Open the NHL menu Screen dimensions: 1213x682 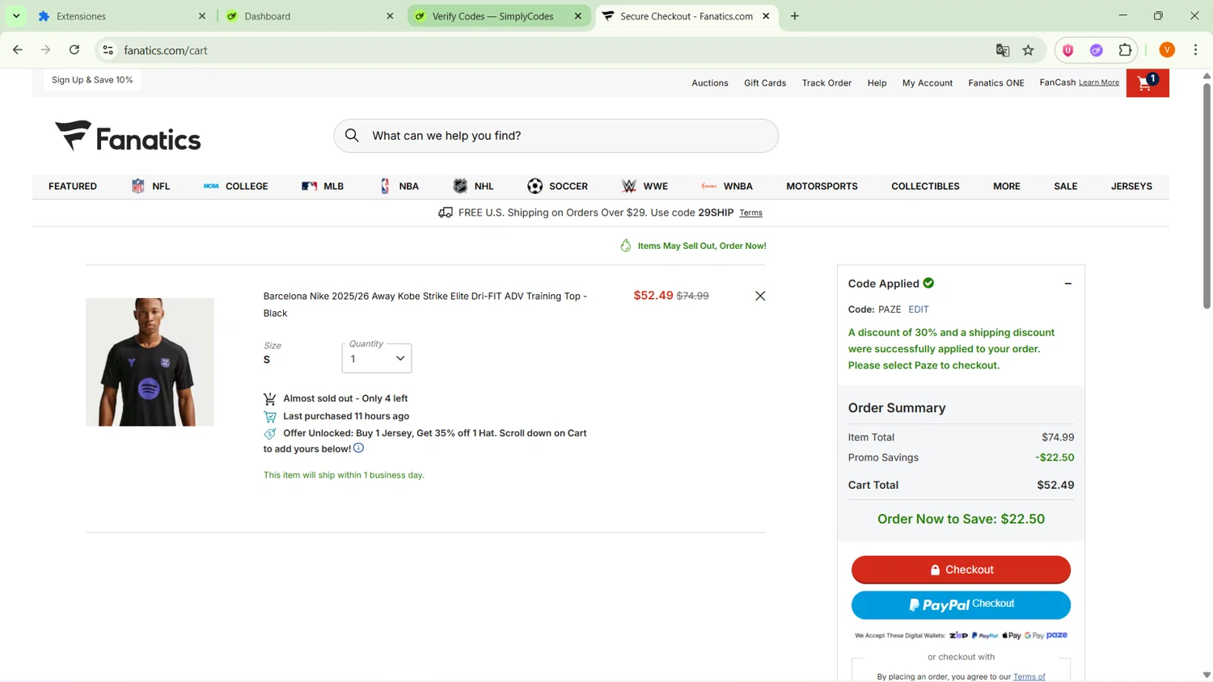(473, 187)
